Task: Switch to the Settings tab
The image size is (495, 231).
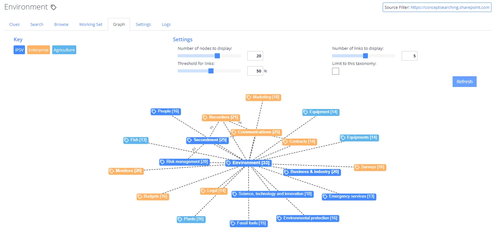Action: (143, 24)
